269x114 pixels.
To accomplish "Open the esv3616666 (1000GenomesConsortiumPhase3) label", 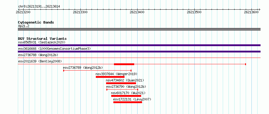I will [x=54, y=49].
